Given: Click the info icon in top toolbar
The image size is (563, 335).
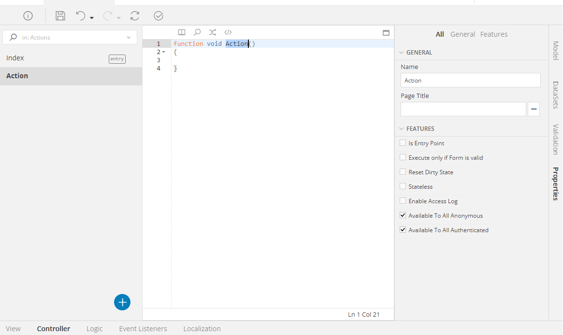Looking at the screenshot, I should pos(28,16).
